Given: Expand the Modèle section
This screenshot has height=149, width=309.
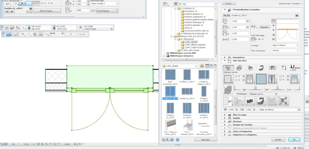Looking at the screenshot, I should click(225, 118).
